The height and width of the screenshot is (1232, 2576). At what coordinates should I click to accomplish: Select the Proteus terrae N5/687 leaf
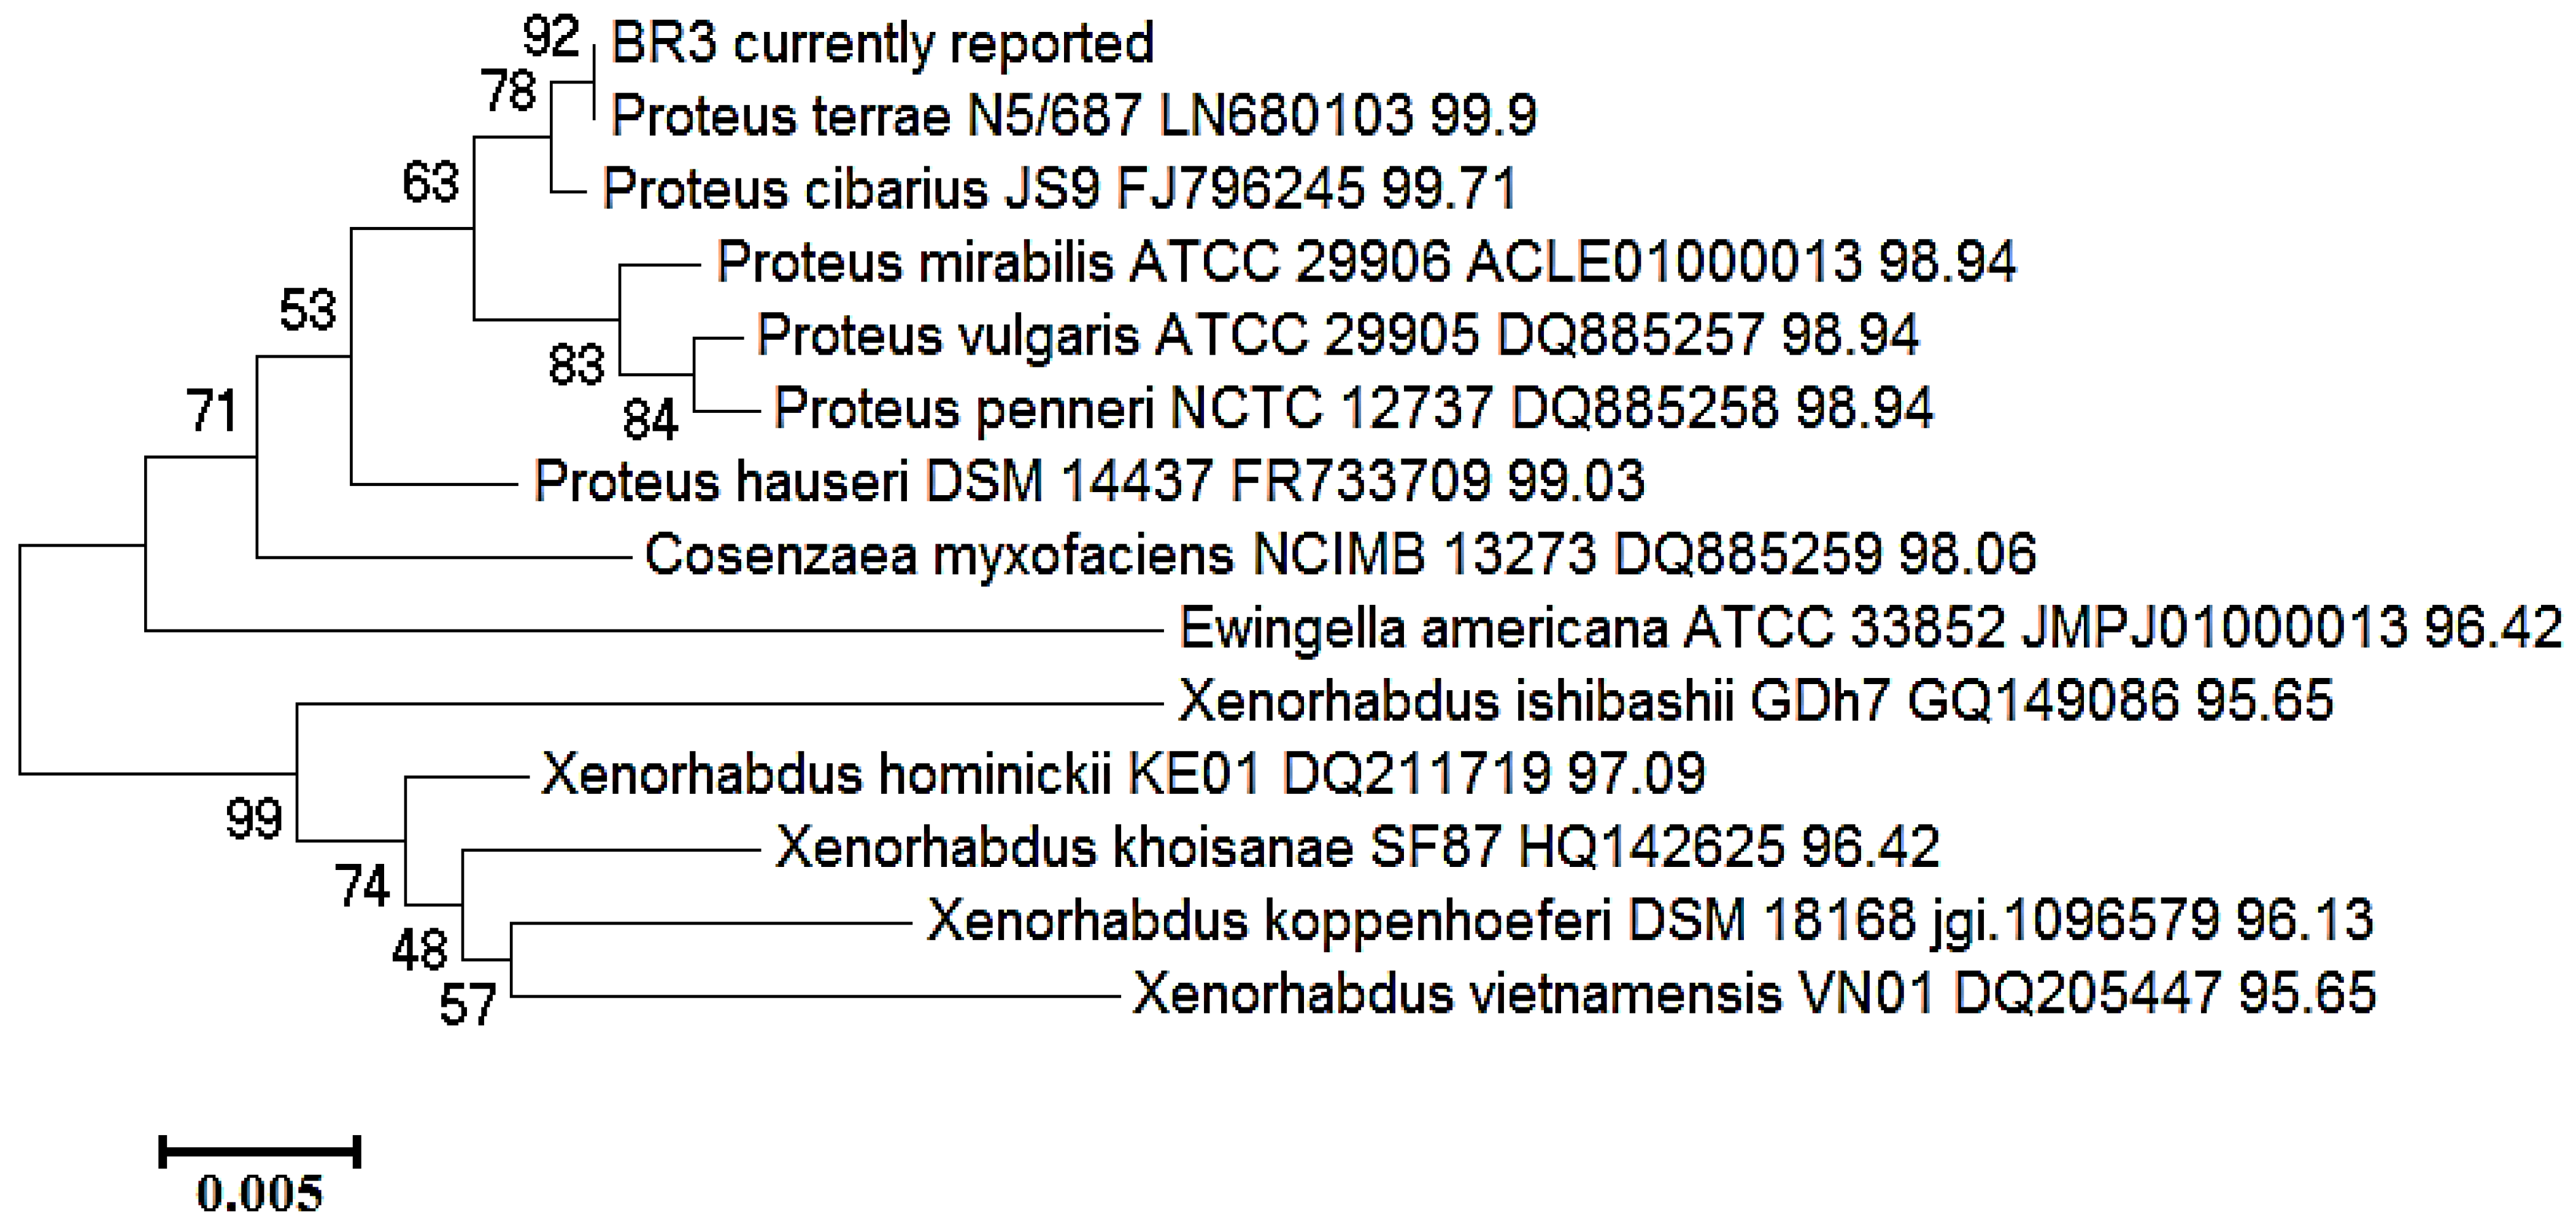[x=1073, y=116]
